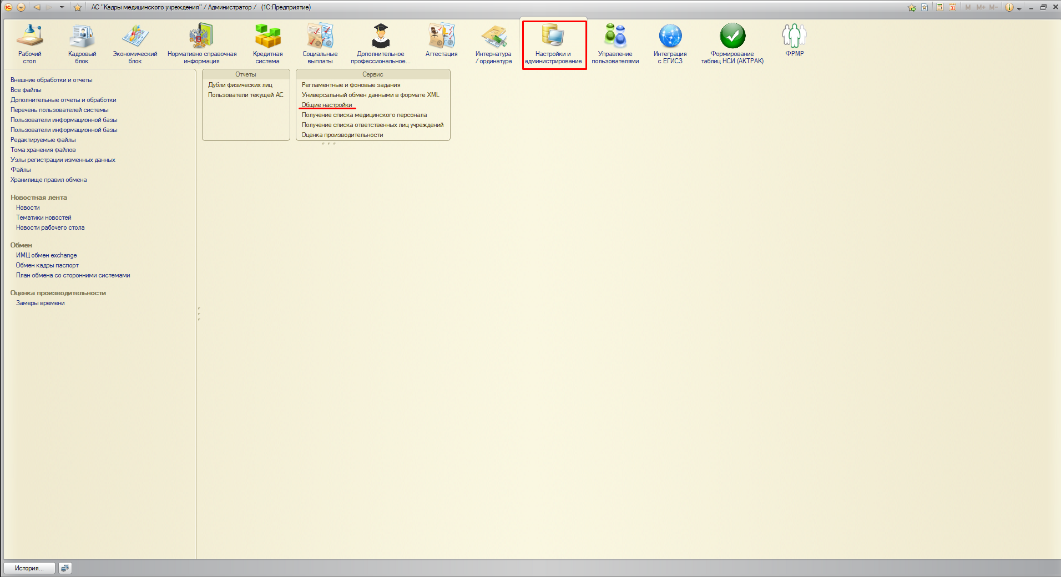
Task: Open the Рабочий стол section
Action: click(29, 43)
